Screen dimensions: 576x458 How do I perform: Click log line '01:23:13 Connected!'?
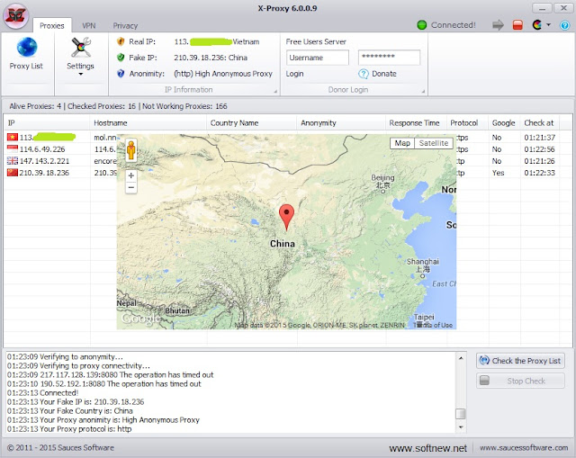[x=42, y=392]
